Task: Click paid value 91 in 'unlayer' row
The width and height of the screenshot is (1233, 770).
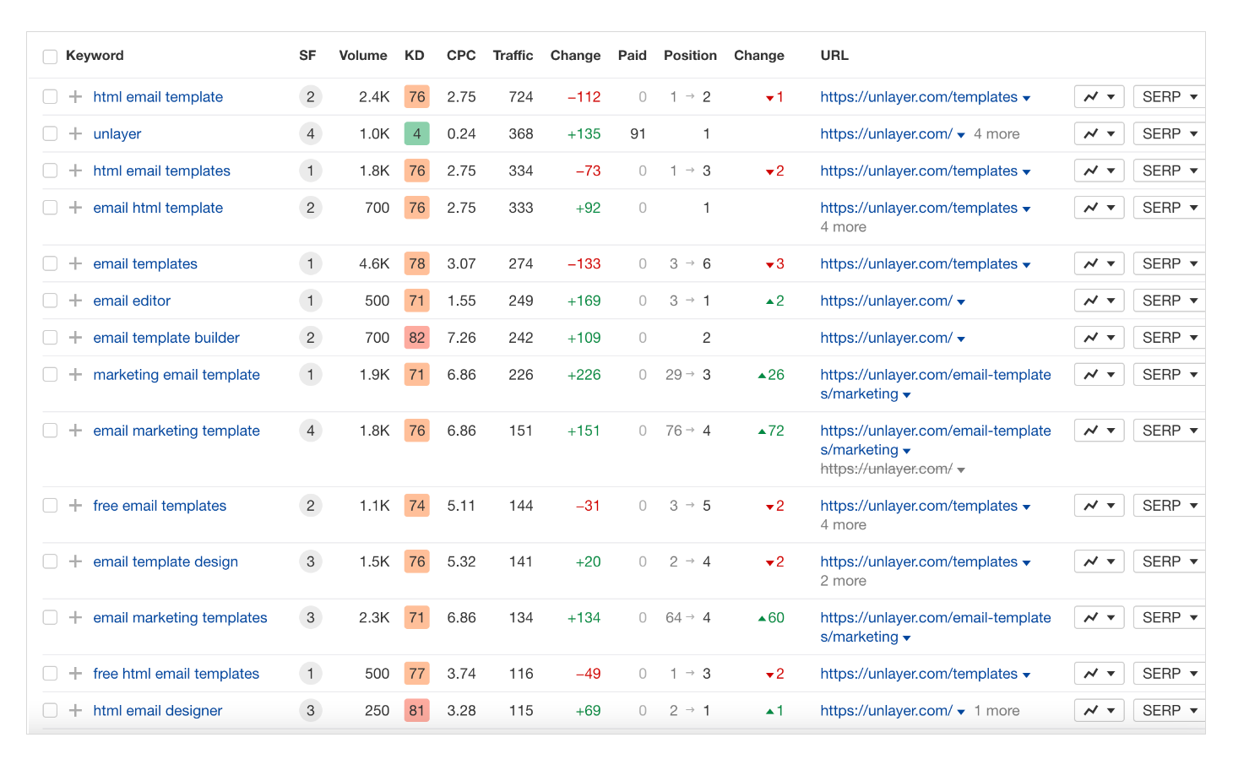Action: [638, 134]
